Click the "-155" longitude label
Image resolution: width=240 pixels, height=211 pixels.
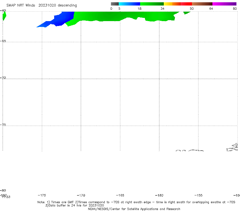[x=198, y=195]
